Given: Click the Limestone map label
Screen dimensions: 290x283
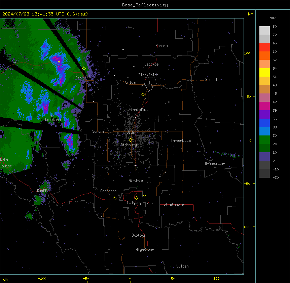Looking at the screenshot, I should pos(51,120).
